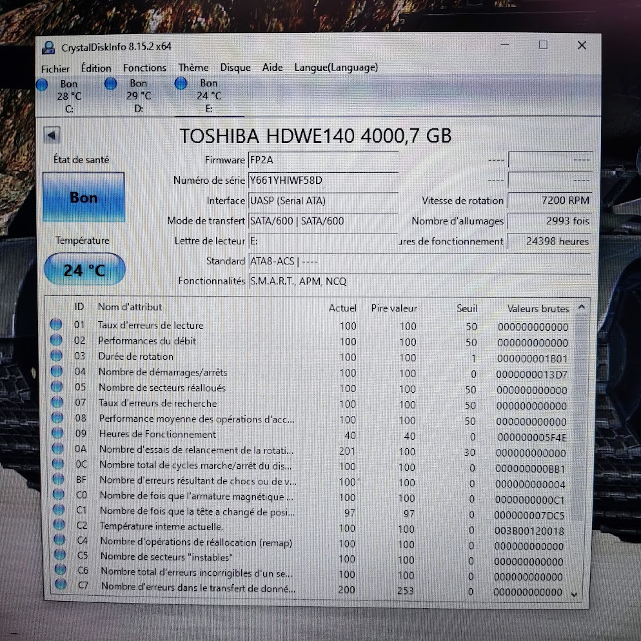
Task: Click the status icon for attribute C4
Action: coord(60,540)
